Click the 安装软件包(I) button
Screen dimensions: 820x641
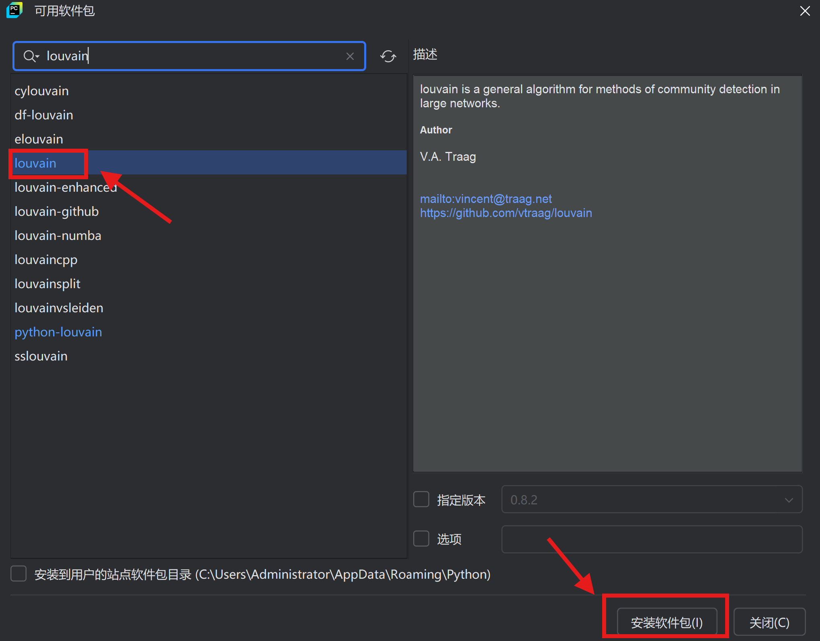[666, 622]
